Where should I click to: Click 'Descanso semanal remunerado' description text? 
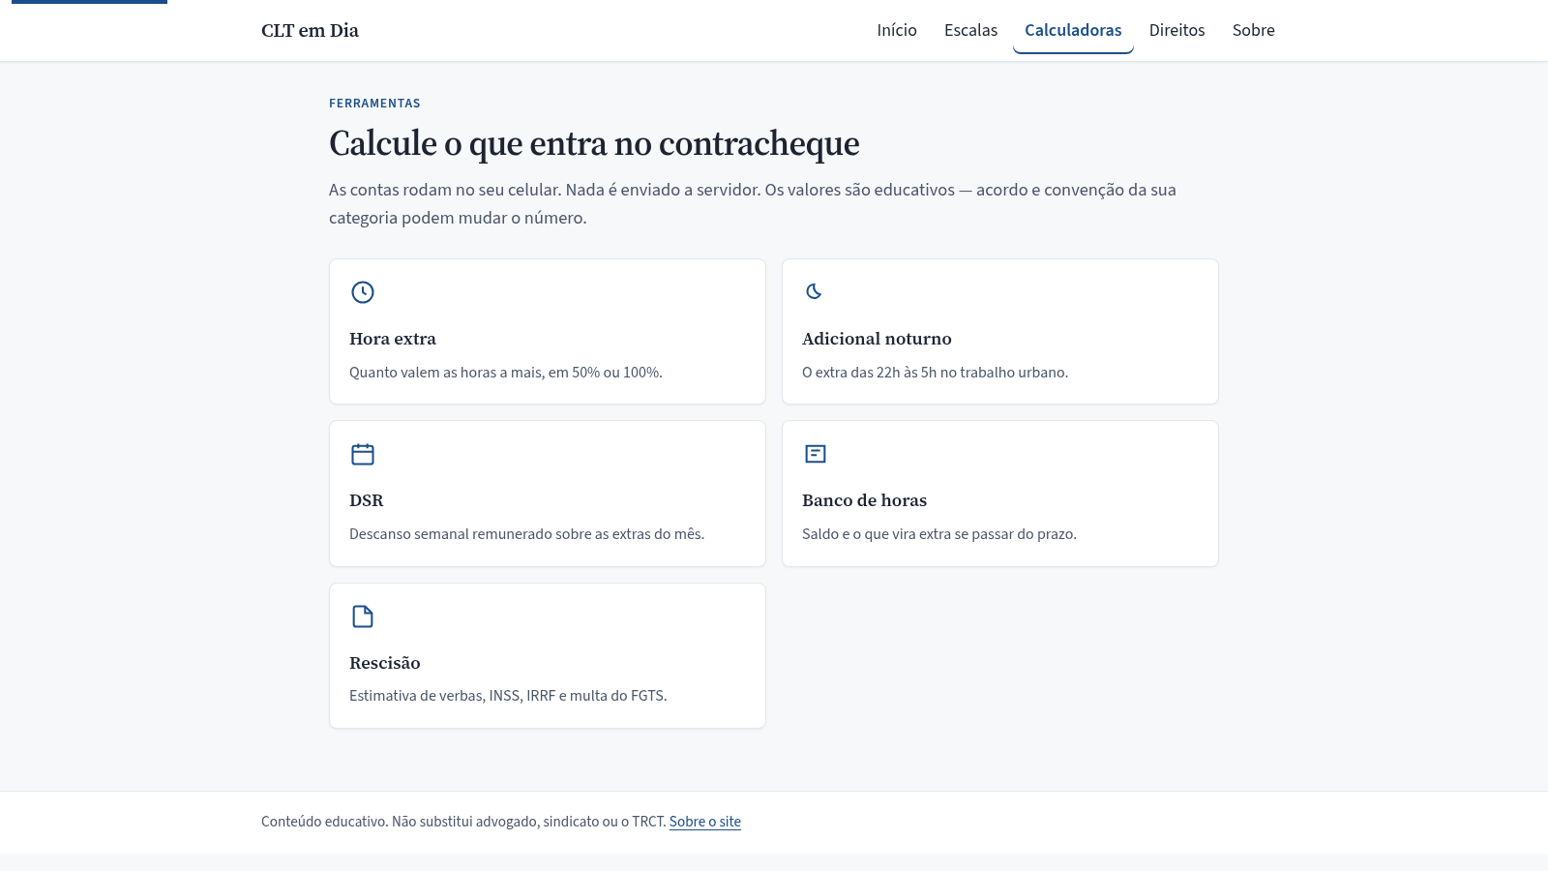[526, 534]
